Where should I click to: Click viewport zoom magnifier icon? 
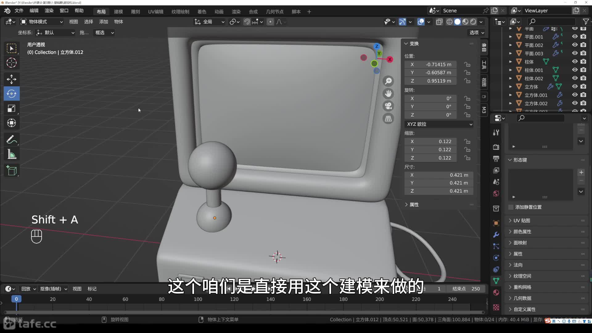pyautogui.click(x=388, y=81)
